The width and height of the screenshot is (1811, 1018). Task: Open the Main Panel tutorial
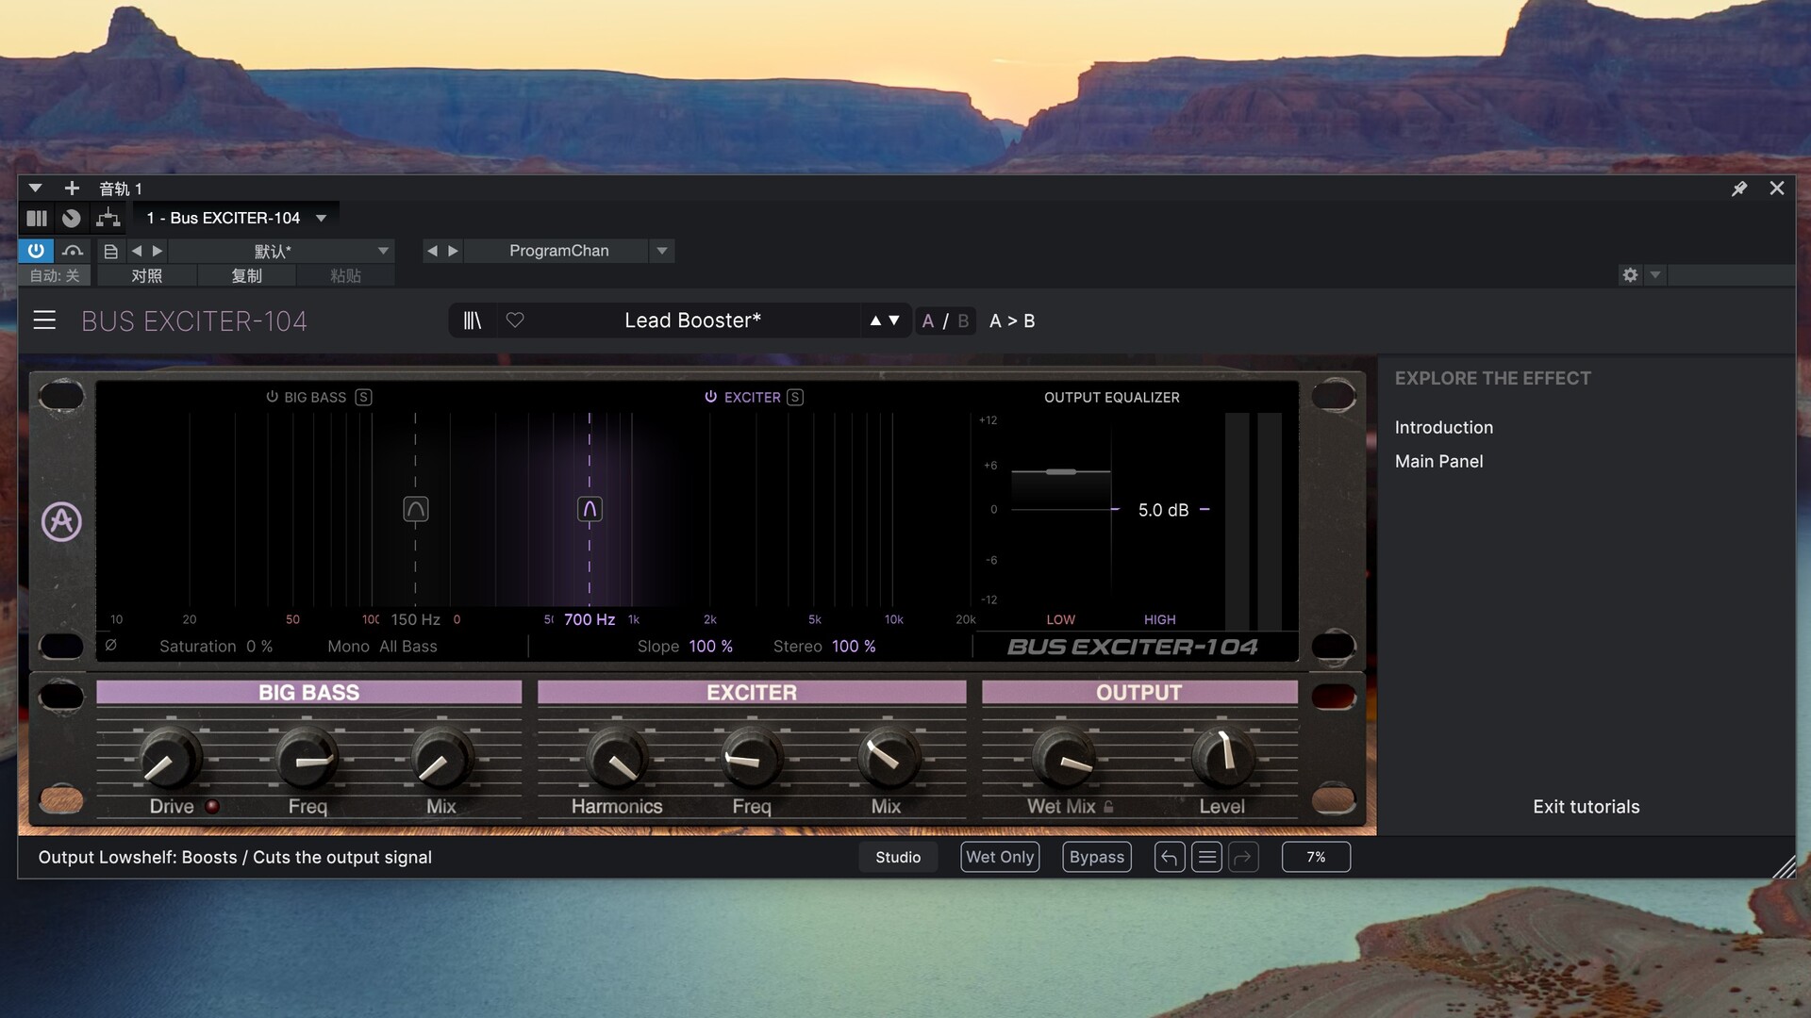click(x=1438, y=461)
